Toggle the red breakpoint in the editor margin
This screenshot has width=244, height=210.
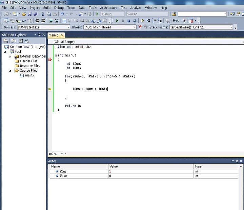click(x=50, y=60)
